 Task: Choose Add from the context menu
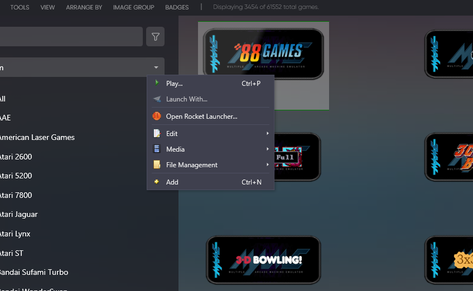point(210,182)
